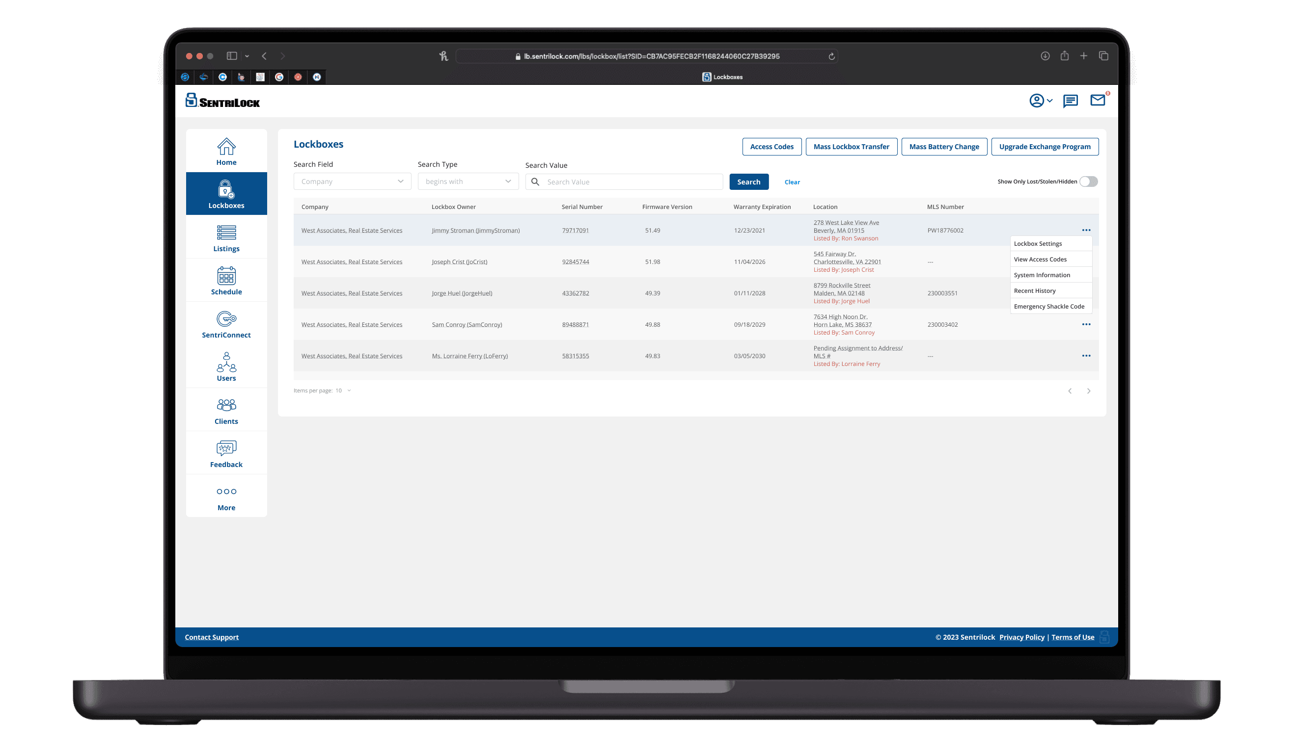Open the Feedback sidebar icon
The height and width of the screenshot is (753, 1294).
[226, 449]
